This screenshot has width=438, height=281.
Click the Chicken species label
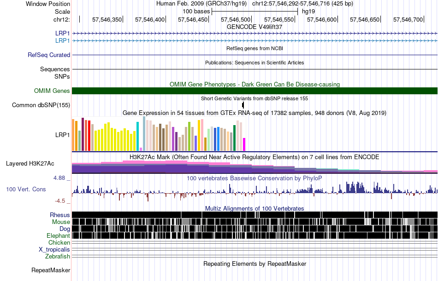(59, 242)
